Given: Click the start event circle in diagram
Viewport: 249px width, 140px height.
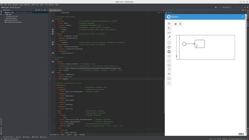Looking at the screenshot, I should [184, 44].
